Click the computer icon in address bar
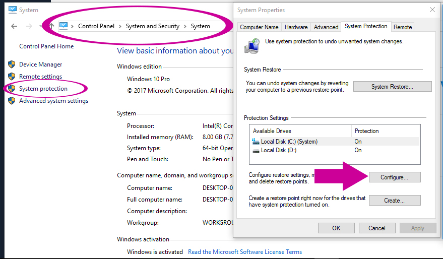Image resolution: width=443 pixels, height=259 pixels. click(64, 26)
